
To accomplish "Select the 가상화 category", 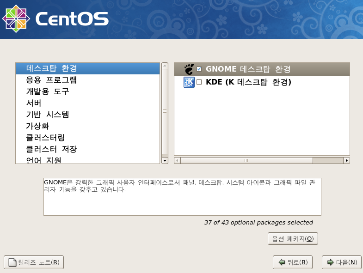I will click(87, 126).
